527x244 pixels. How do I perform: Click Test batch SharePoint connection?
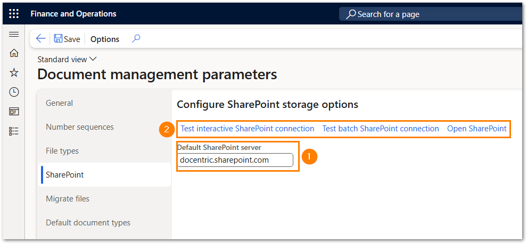(381, 129)
